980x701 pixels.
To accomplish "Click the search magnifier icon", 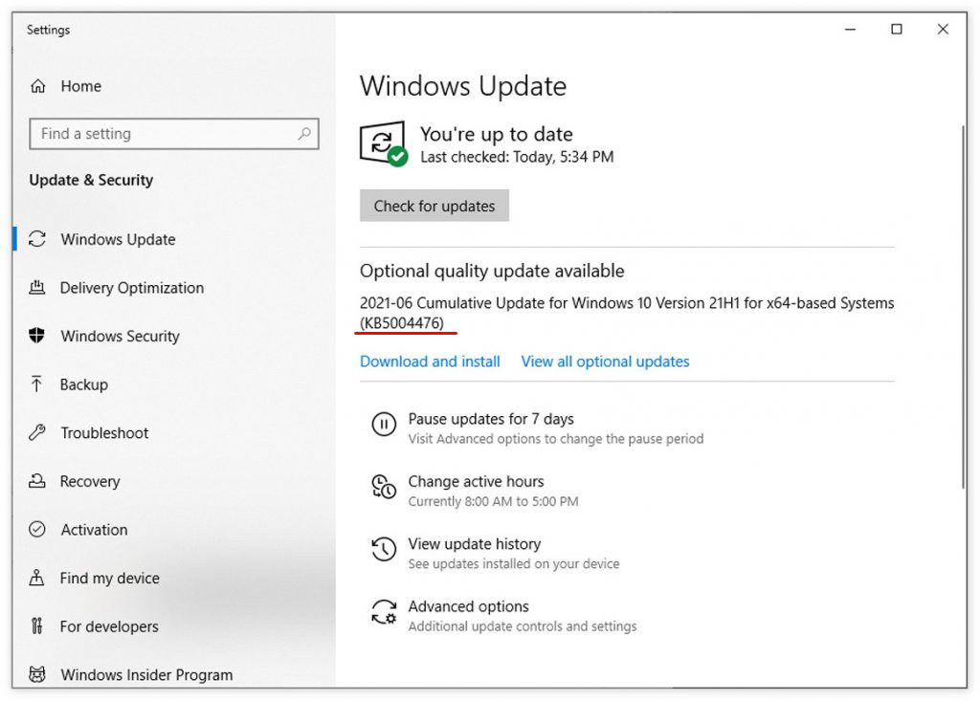I will (x=304, y=134).
